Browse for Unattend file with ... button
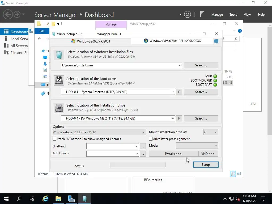Viewport: 272px width, 204px height. point(143,146)
